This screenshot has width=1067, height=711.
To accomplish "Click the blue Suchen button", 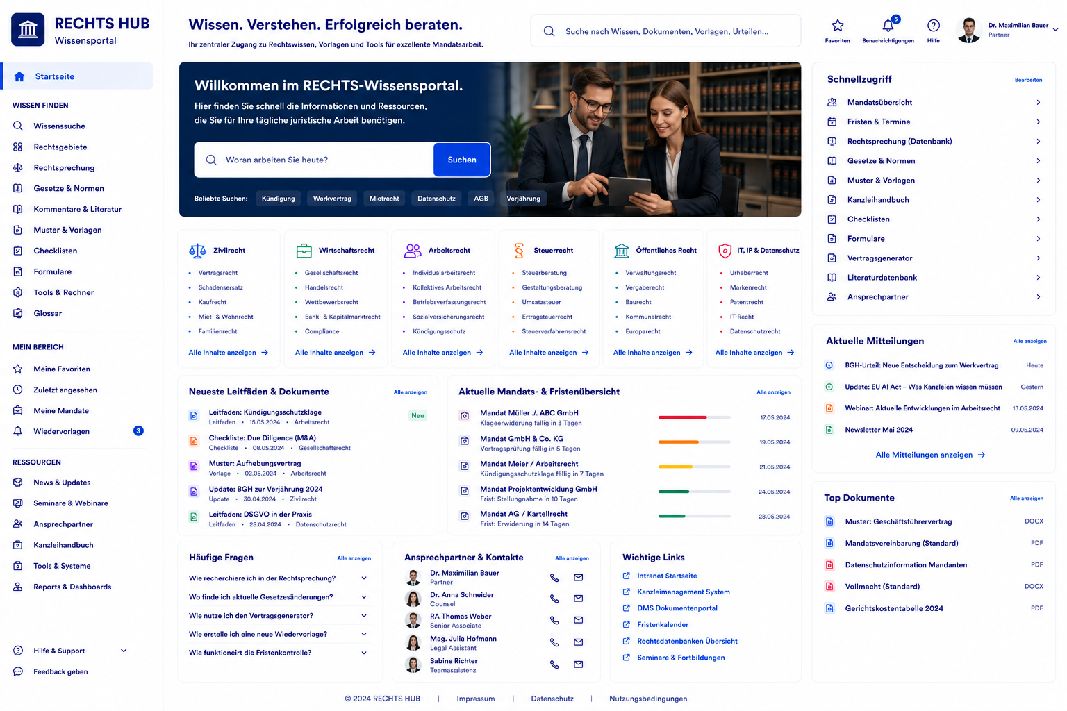I will [x=462, y=160].
